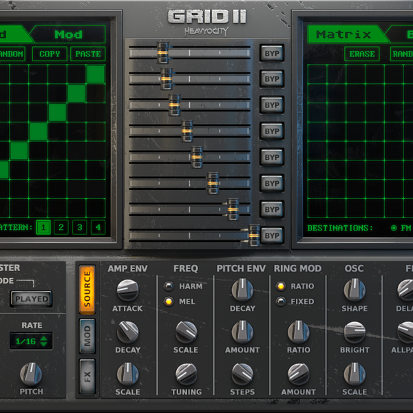Toggle the first row BYP button
The height and width of the screenshot is (413, 413).
pyautogui.click(x=272, y=53)
